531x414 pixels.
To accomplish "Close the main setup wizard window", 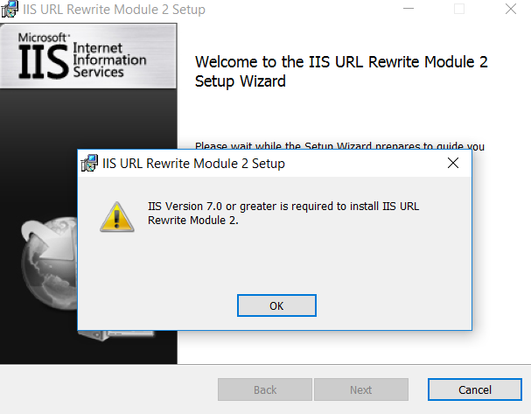I will pos(511,9).
